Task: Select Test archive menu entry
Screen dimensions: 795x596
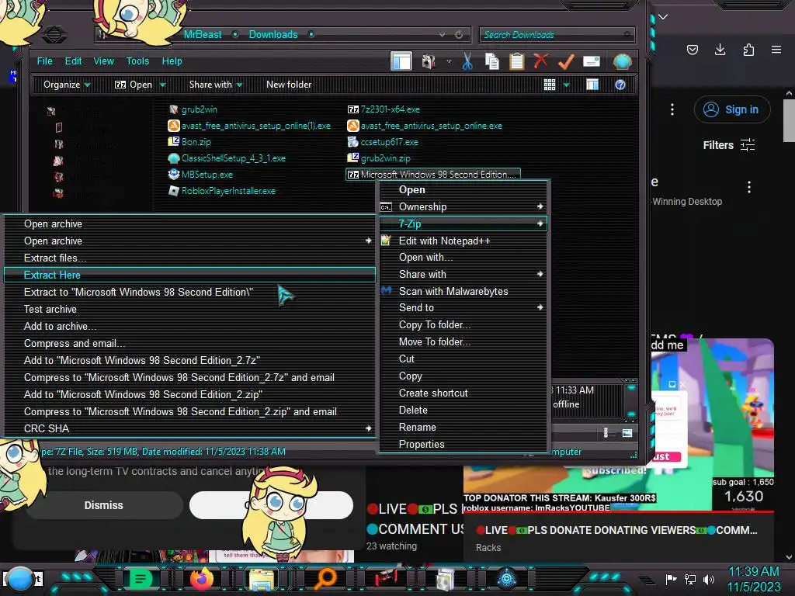Action: point(189,309)
